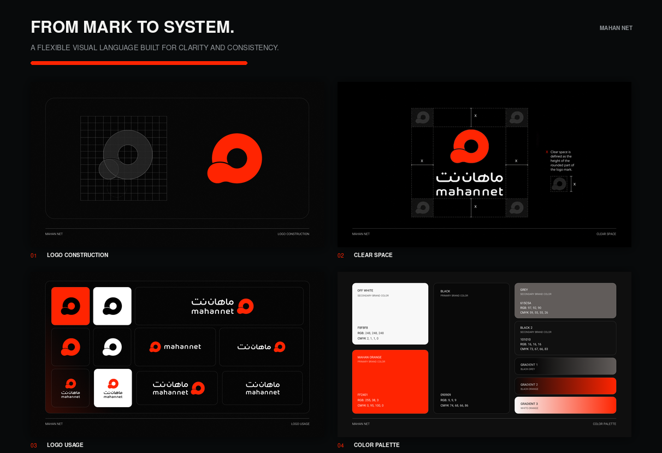Click 'CMYK 0, 95, 100, 0' on the orange swatch
Viewport: 662px width, 453px height.
[x=371, y=406]
